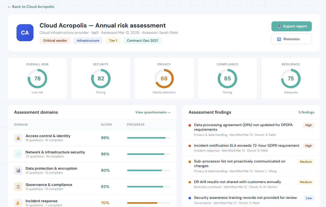
Task: Click the DOMAIN column header
Action: (21, 125)
